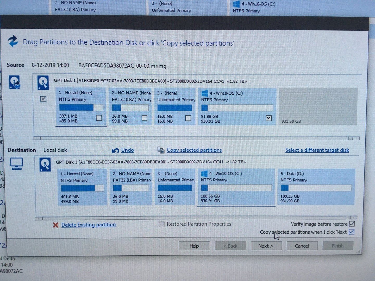
Task: Click the Back button
Action: (x=230, y=246)
